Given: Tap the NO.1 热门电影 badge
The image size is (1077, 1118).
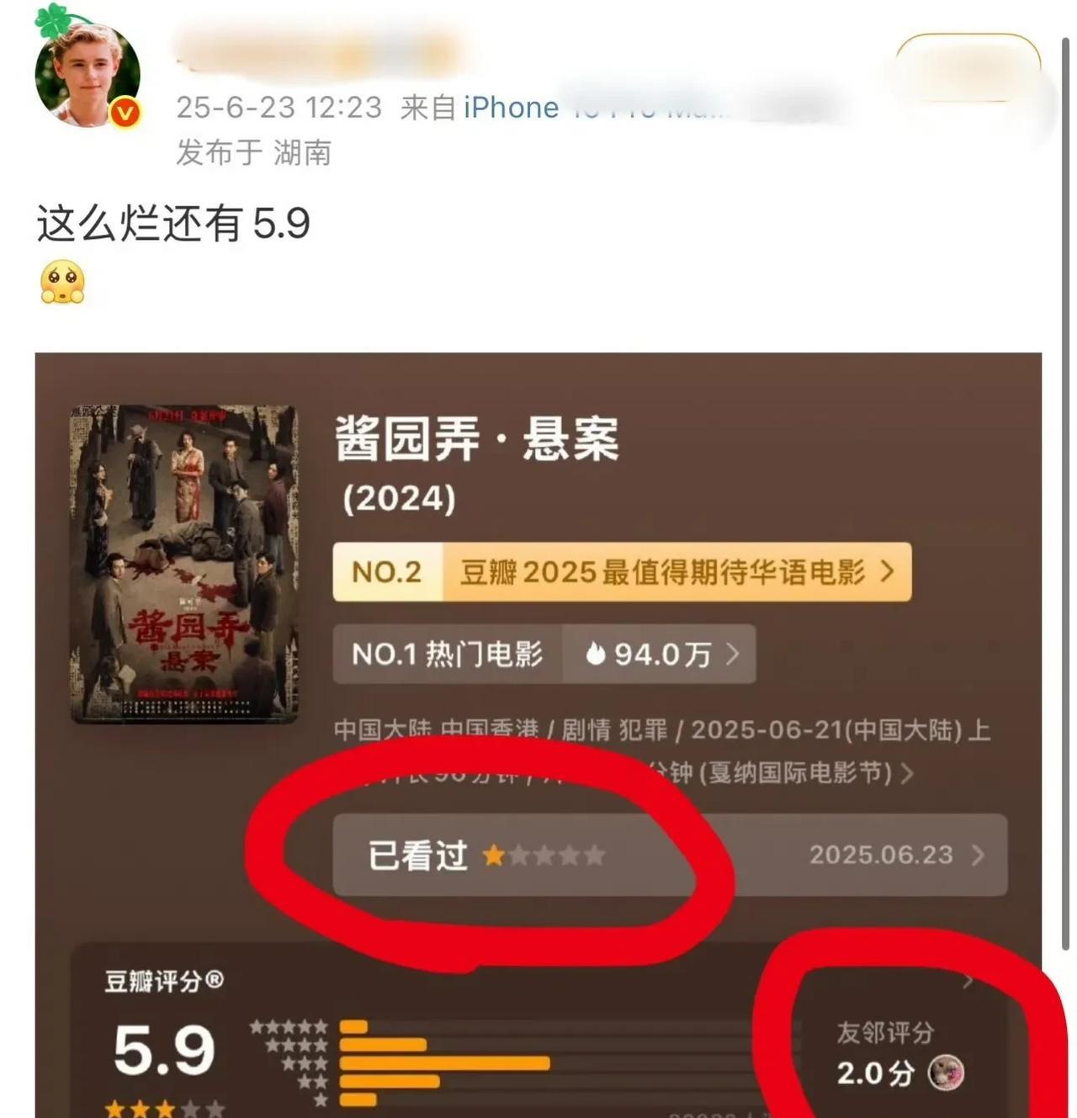Looking at the screenshot, I should coord(448,654).
